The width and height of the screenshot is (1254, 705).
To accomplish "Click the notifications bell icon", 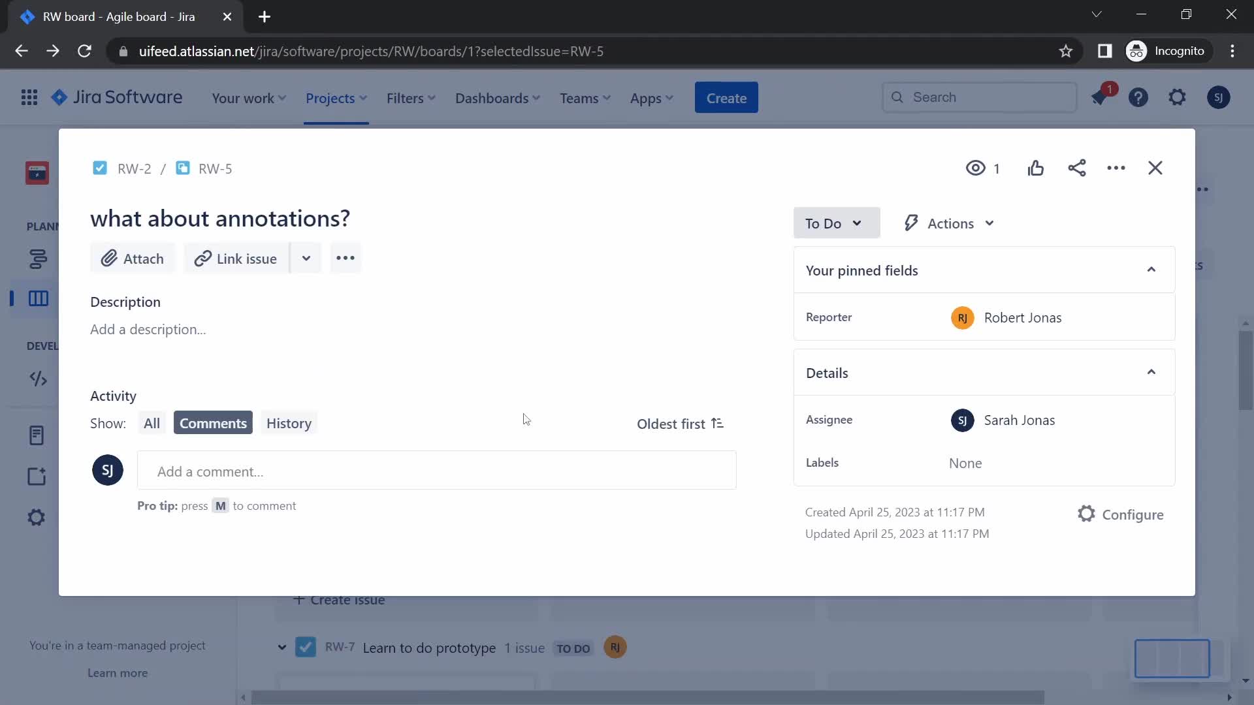I will [1101, 97].
